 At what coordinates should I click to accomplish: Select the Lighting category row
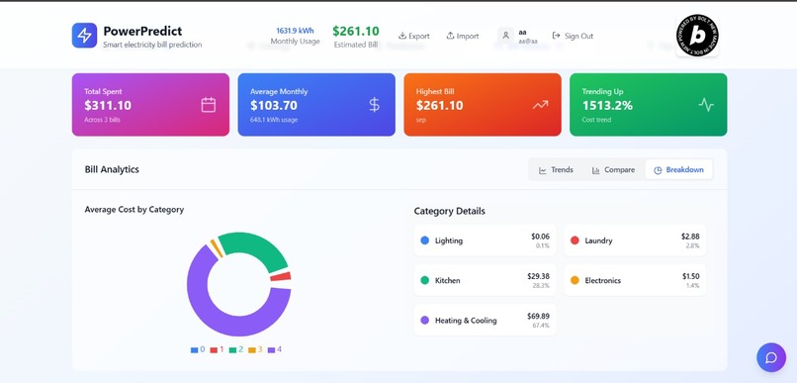[x=485, y=240]
